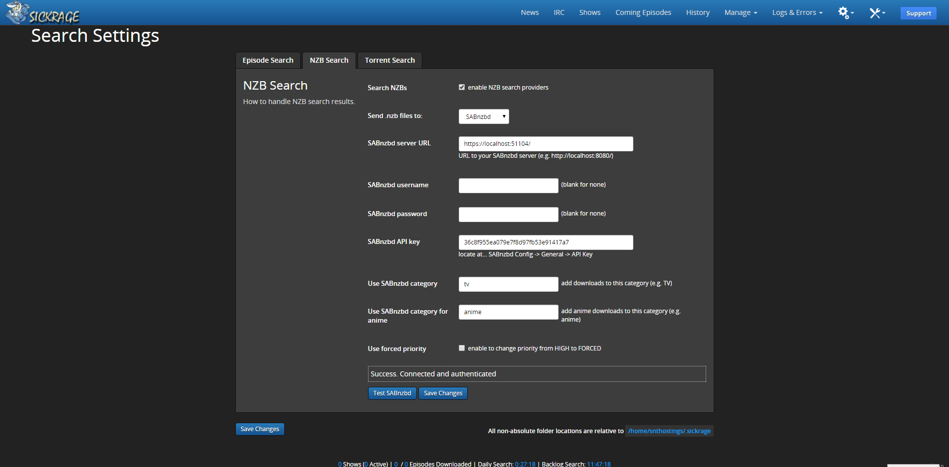Screen dimensions: 949x467
Task: Expand the Send .nzb files to dropdown
Action: (x=483, y=117)
